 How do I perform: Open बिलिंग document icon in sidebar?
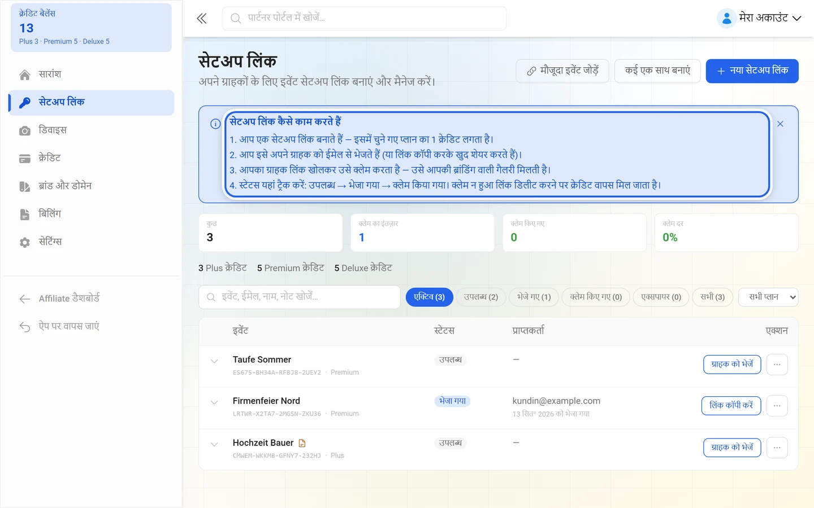pyautogui.click(x=25, y=214)
